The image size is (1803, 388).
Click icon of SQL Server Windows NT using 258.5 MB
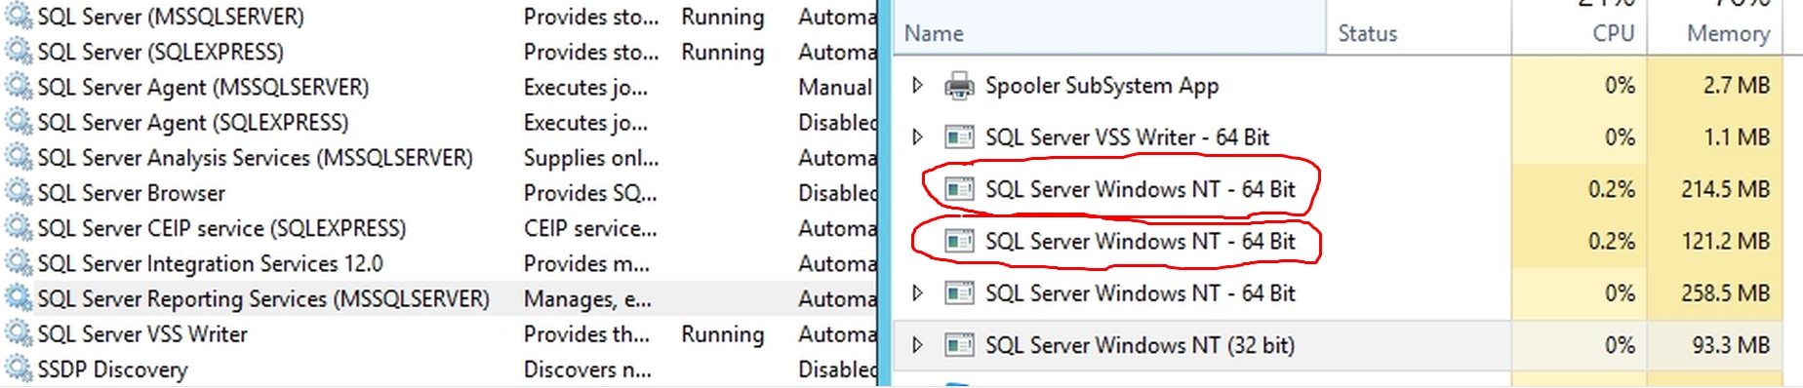pyautogui.click(x=959, y=292)
